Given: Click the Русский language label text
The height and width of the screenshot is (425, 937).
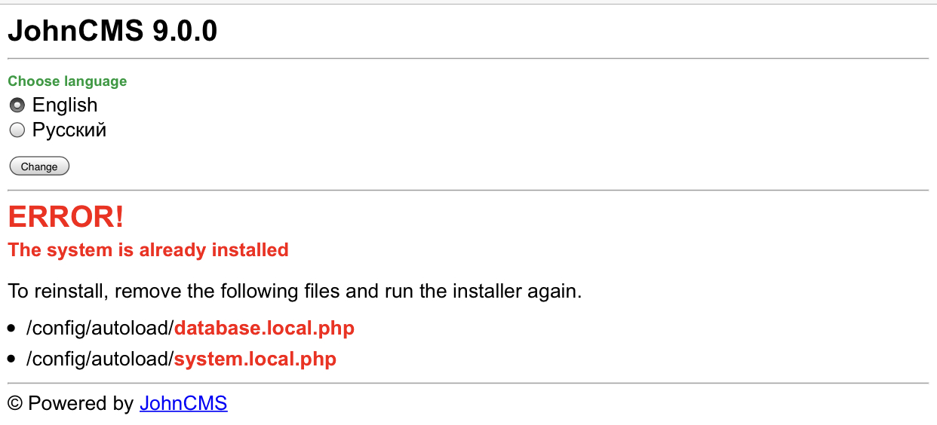Looking at the screenshot, I should pos(69,130).
